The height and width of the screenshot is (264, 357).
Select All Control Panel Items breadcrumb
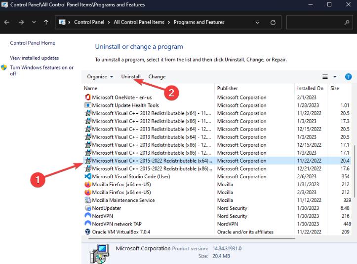coord(139,22)
